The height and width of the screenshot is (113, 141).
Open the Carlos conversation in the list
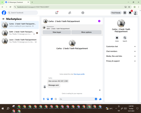point(20,25)
